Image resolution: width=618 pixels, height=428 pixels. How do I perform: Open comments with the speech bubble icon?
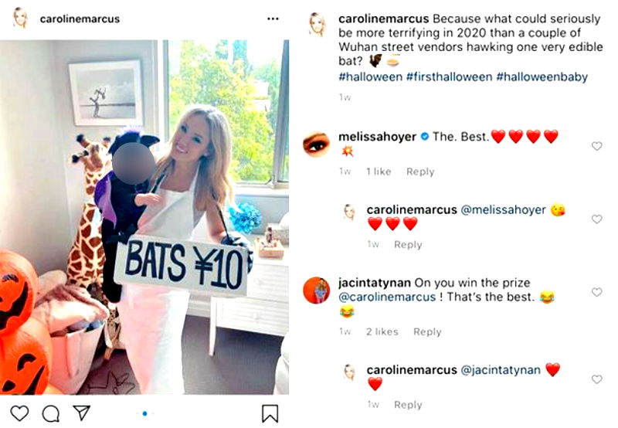pyautogui.click(x=51, y=413)
